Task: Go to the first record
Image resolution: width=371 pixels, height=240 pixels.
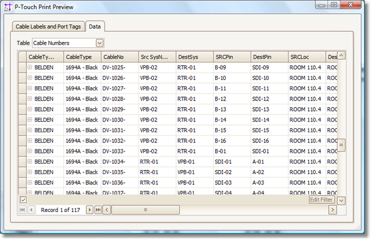Action: (x=23, y=210)
